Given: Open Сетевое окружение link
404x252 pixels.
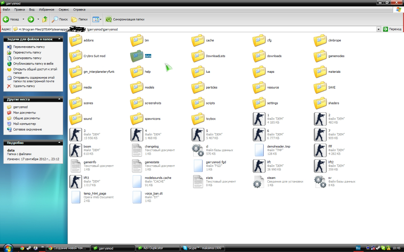Looking at the screenshot, I should click(x=28, y=129).
